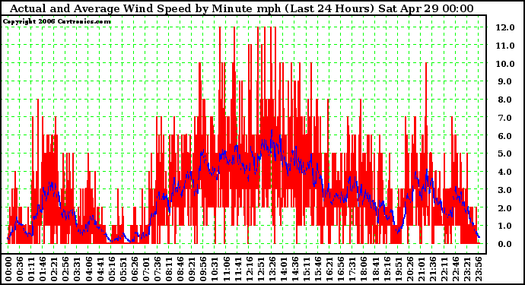The width and height of the screenshot is (525, 285).
Task: Click the 17:31 time axis label
Action: pos(352,269)
